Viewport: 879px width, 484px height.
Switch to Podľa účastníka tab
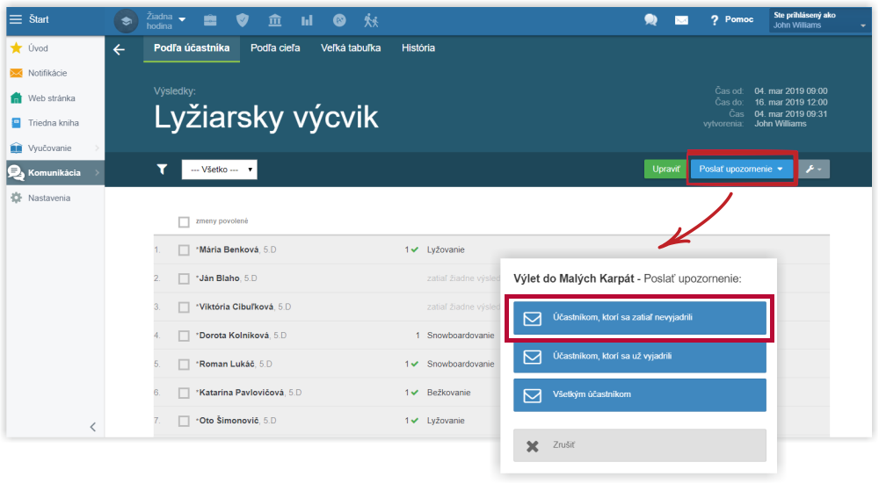pos(192,48)
